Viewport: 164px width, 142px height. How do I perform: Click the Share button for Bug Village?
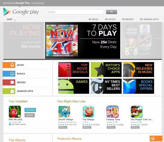tap(30, 115)
